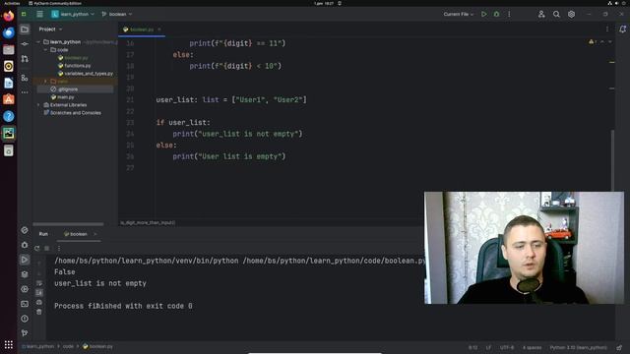Collapse the learn_python root folder in tree
The width and height of the screenshot is (630, 354).
(x=38, y=41)
